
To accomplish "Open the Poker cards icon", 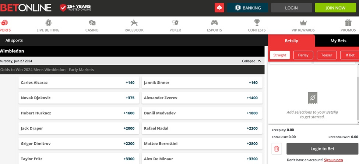I will (175, 23).
